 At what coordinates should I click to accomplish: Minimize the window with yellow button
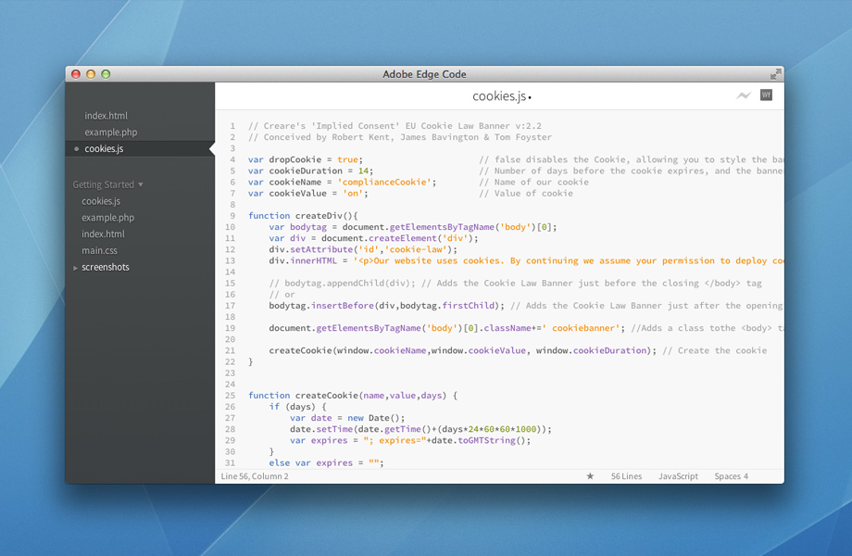(91, 74)
